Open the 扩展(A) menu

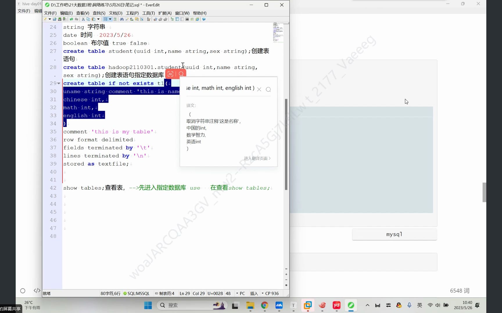tap(165, 13)
